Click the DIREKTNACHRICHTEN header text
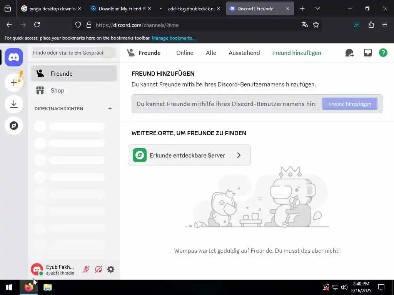394x295 pixels. coord(59,109)
